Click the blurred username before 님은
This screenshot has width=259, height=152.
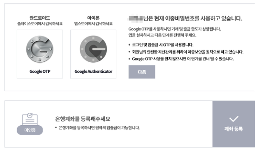point(135,18)
